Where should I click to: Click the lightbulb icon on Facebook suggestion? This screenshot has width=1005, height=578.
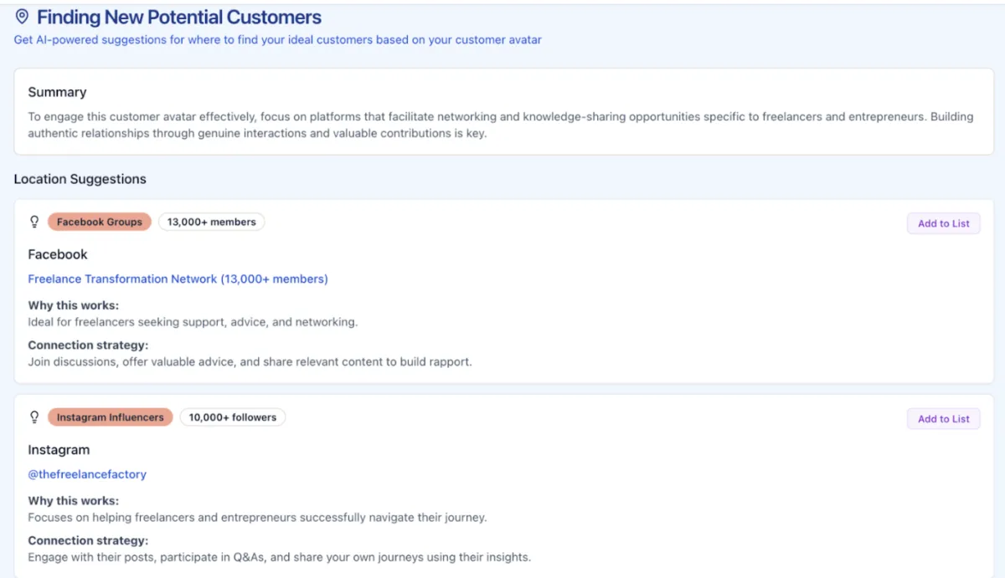click(x=34, y=222)
